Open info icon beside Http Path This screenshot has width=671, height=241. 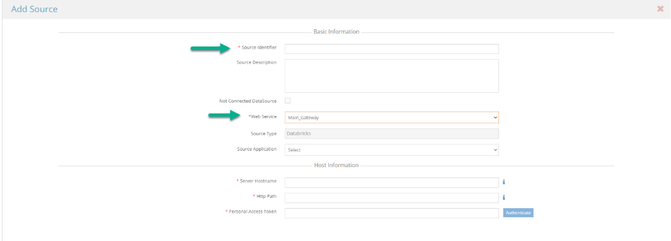click(504, 198)
